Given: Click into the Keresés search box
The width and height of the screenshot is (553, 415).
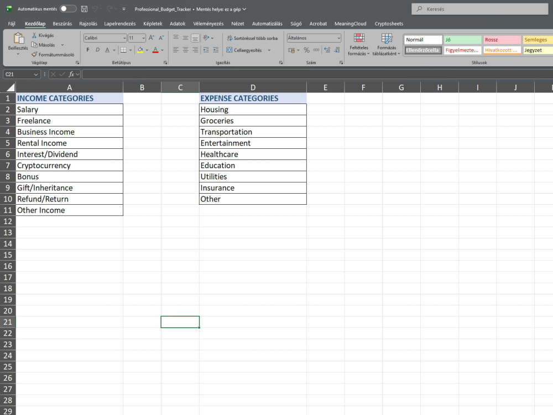Looking at the screenshot, I should 480,9.
